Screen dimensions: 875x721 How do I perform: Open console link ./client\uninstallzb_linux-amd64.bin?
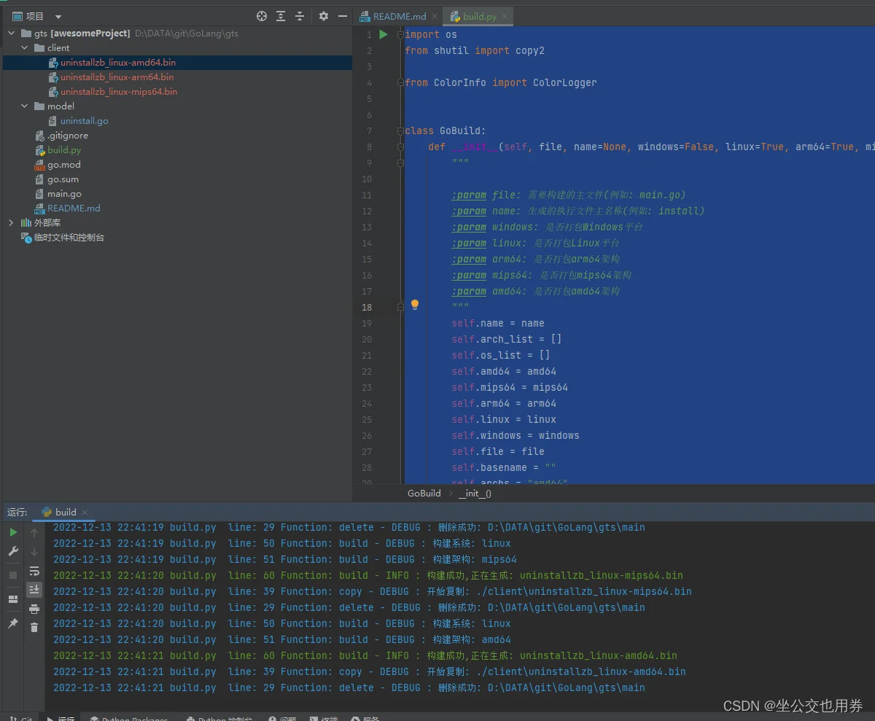tap(580, 671)
